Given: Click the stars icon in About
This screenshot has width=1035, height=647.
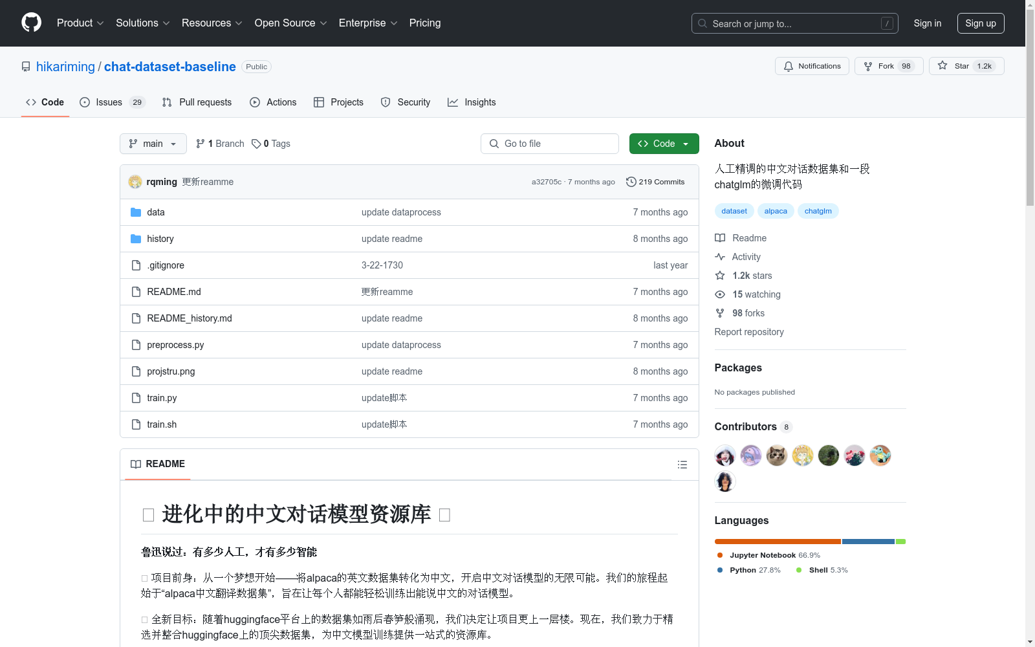Looking at the screenshot, I should pyautogui.click(x=720, y=276).
